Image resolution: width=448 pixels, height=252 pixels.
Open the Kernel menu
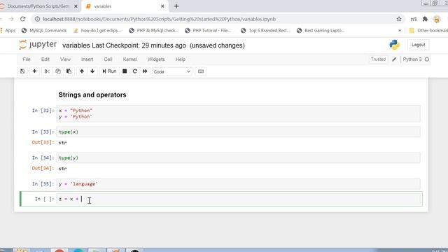pyautogui.click(x=129, y=59)
